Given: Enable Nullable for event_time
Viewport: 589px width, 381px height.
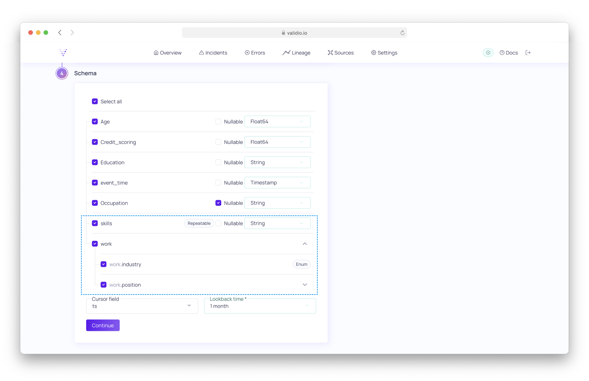Looking at the screenshot, I should tap(218, 183).
